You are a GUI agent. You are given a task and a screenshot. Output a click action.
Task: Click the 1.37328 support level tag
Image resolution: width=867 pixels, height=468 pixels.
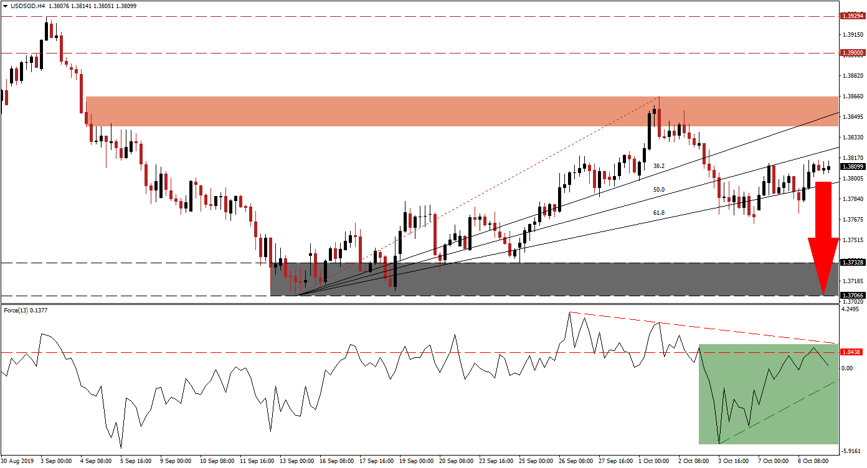click(x=853, y=263)
